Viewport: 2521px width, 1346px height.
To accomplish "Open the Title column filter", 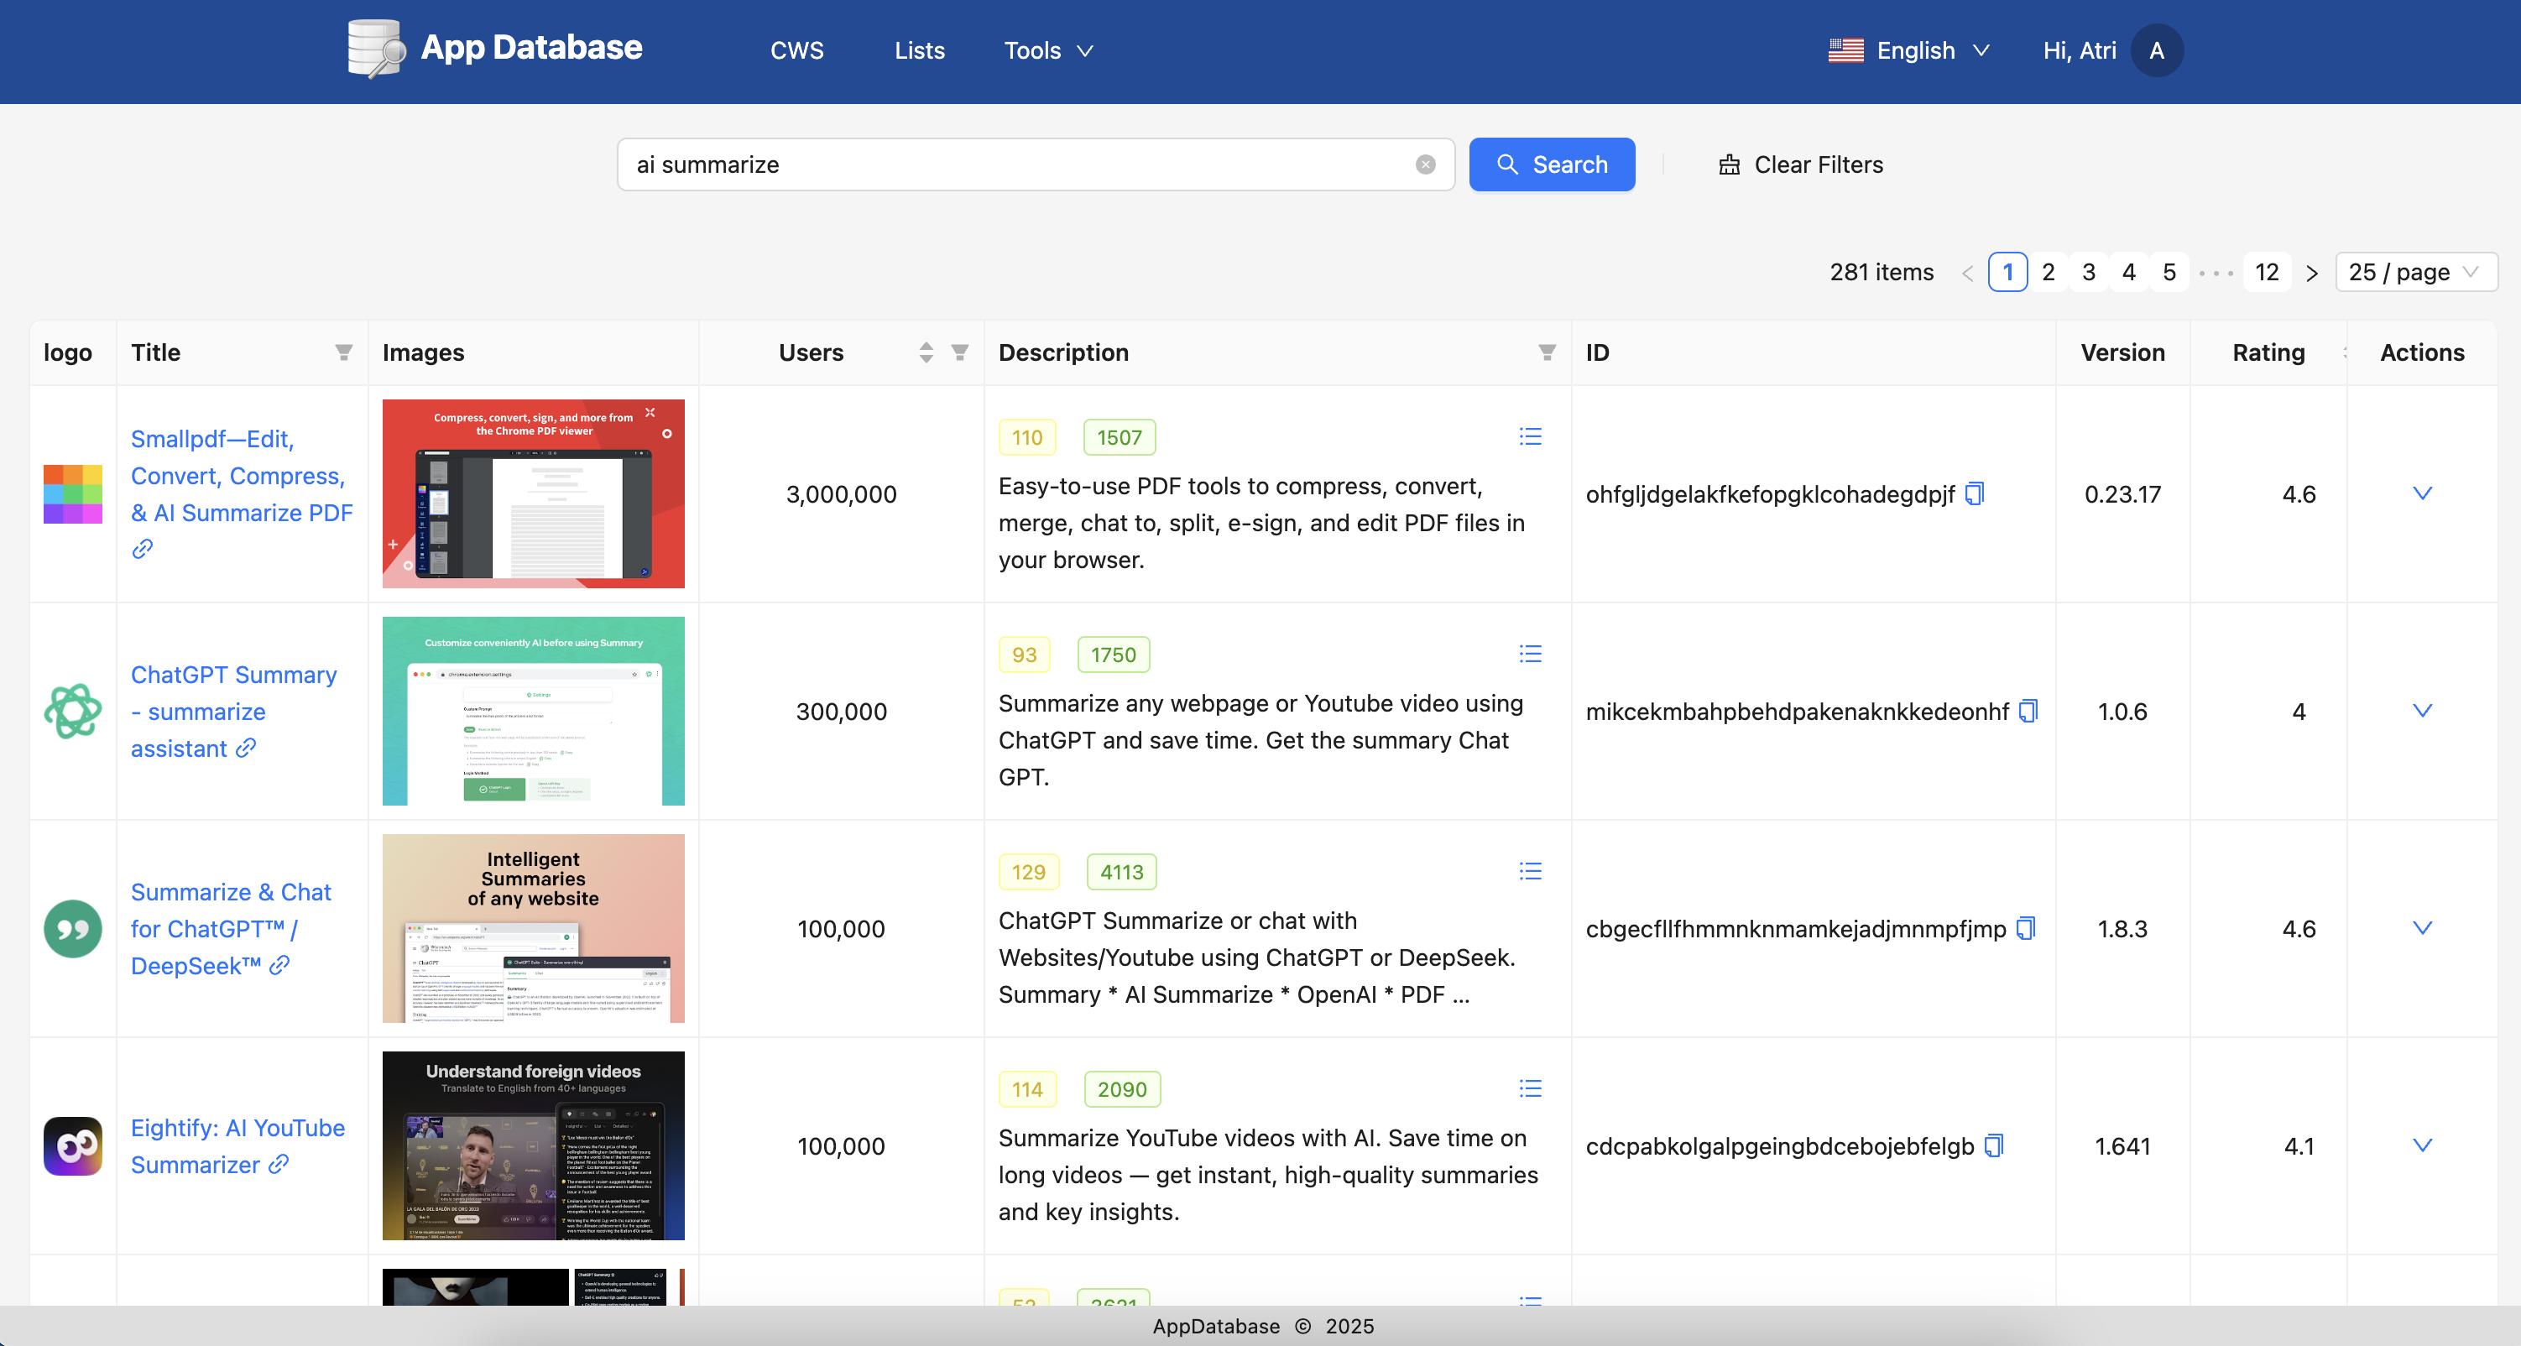I will coord(343,352).
